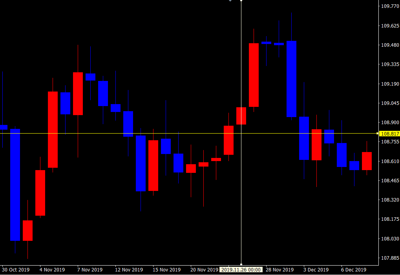
Task: Click the 15 Nov 2019 date label
Action: [166, 269]
